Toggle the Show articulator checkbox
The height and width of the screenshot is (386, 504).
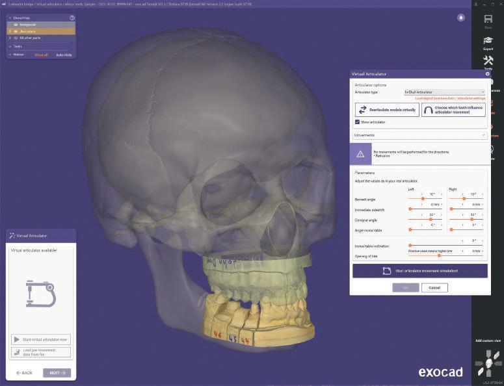(x=357, y=122)
